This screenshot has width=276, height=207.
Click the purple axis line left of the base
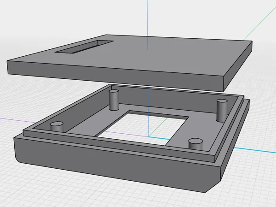pyautogui.click(x=17, y=120)
